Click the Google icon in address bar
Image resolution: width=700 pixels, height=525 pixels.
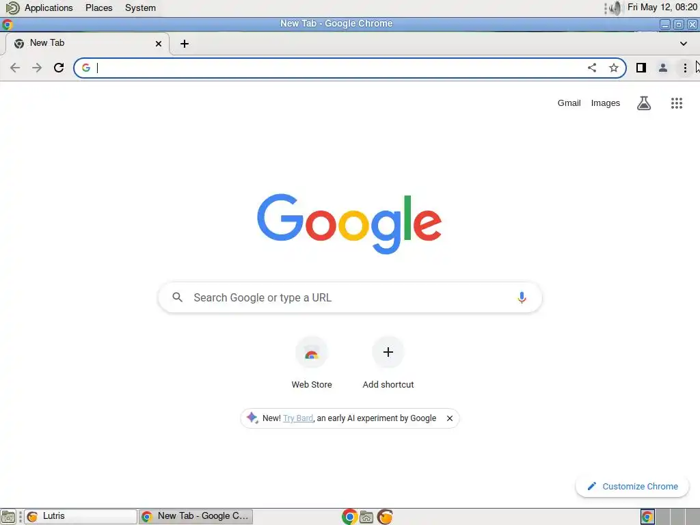[86, 68]
